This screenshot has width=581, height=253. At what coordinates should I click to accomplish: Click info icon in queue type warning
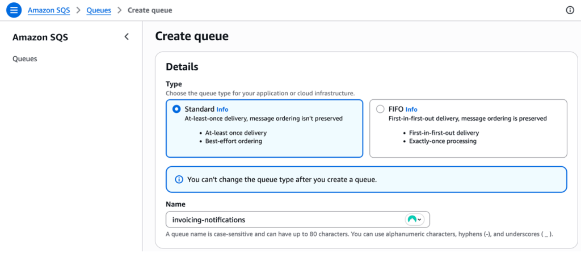(x=179, y=179)
